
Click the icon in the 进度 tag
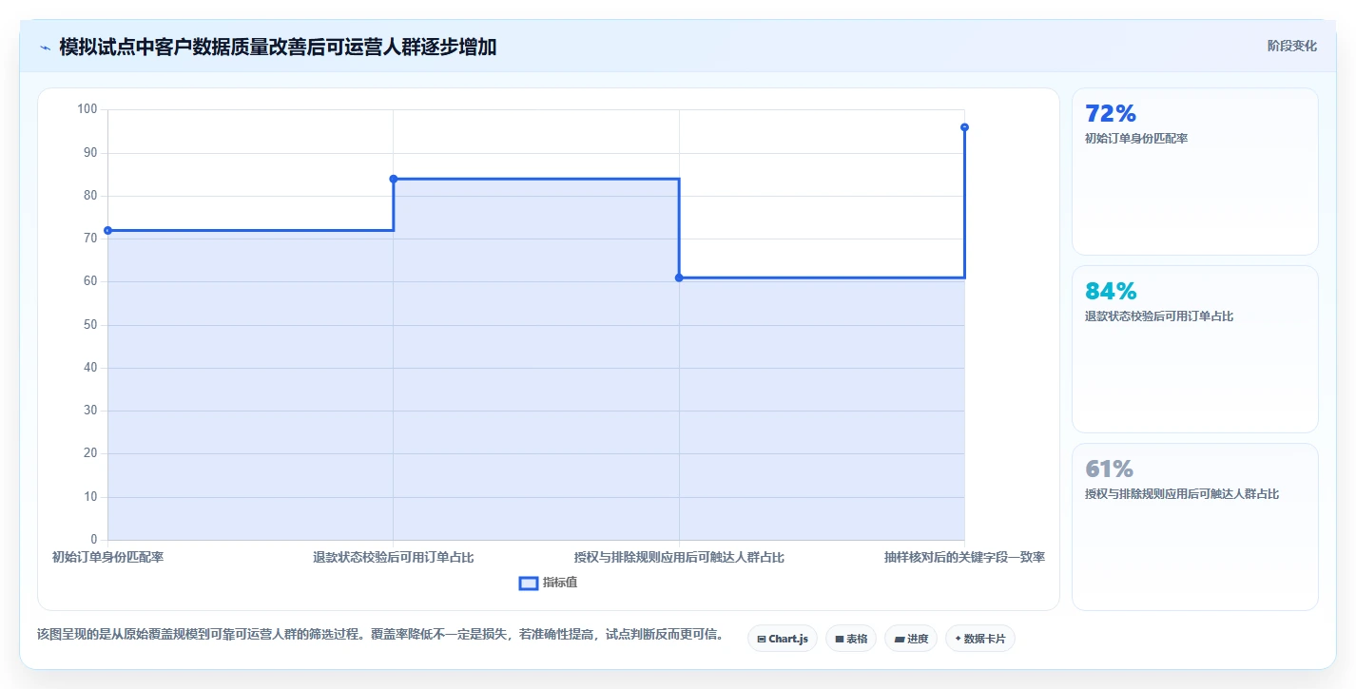coord(899,640)
